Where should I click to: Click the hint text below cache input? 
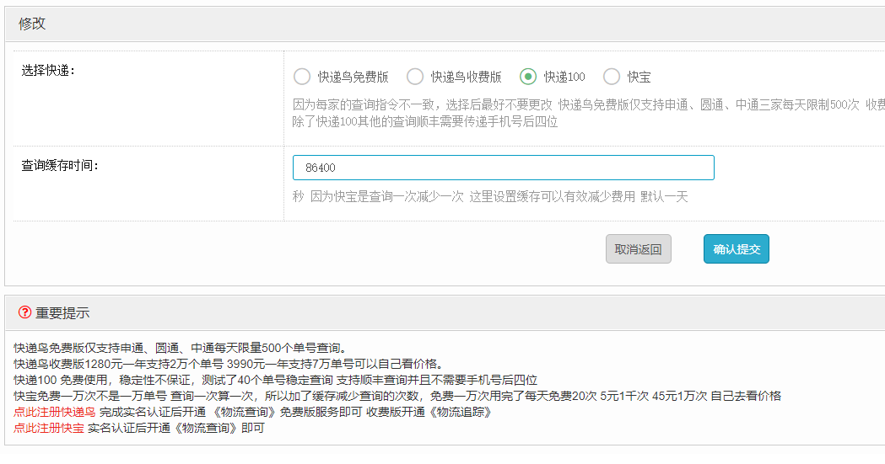(490, 196)
